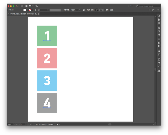Image resolution: width=168 pixels, height=135 pixels.
Task: Click the white fill color swatch
Action: [25, 10]
